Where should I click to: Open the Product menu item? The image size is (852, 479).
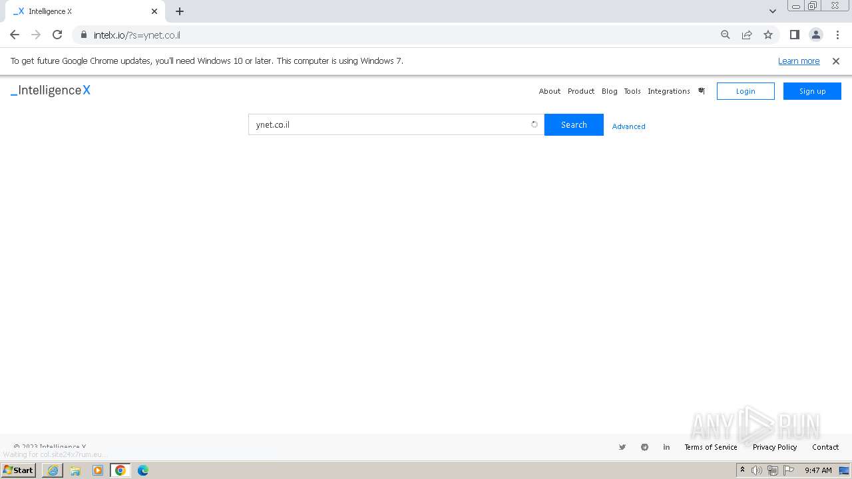click(x=581, y=91)
